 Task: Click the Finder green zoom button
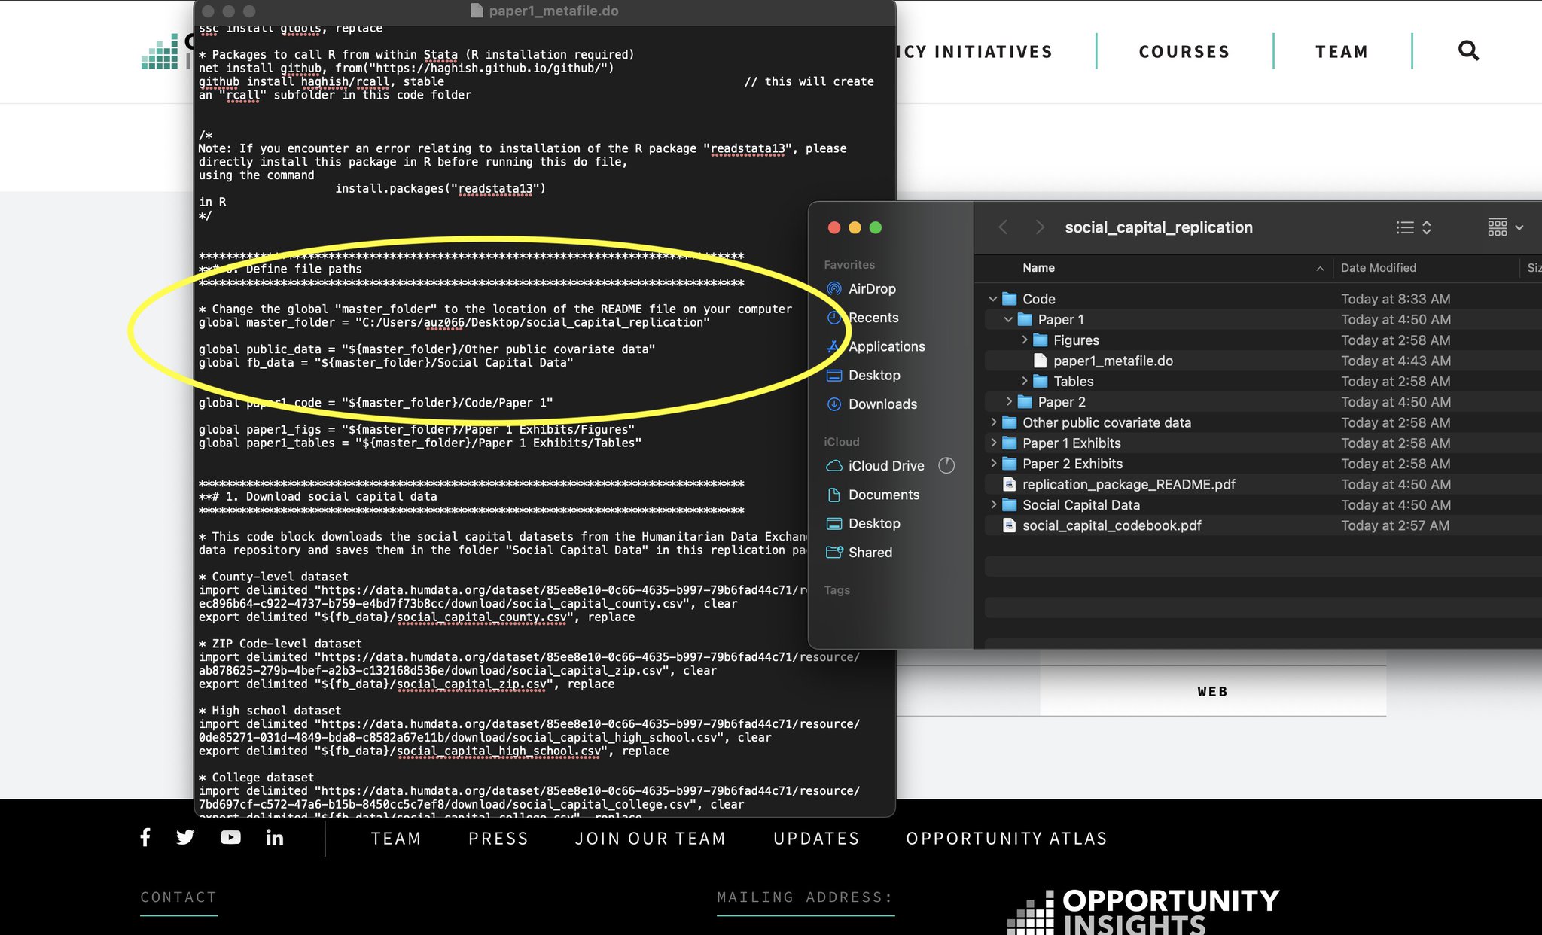(876, 227)
